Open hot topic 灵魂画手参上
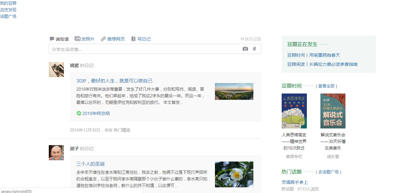Viewport: 417px width, 193px height. [x=295, y=182]
